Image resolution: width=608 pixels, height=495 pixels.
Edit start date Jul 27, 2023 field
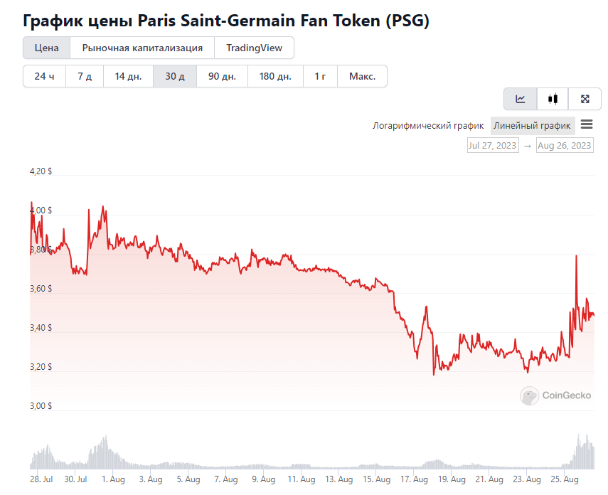(493, 146)
